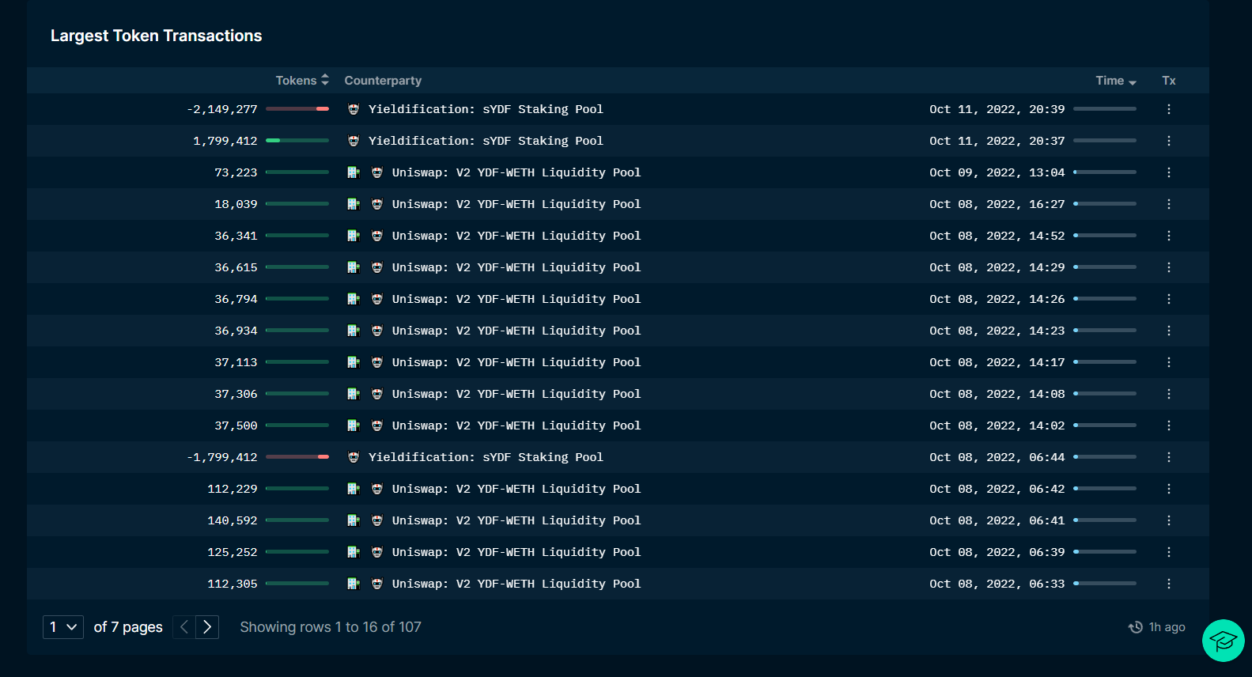Click the token amount 36,794
The width and height of the screenshot is (1252, 677).
click(236, 299)
